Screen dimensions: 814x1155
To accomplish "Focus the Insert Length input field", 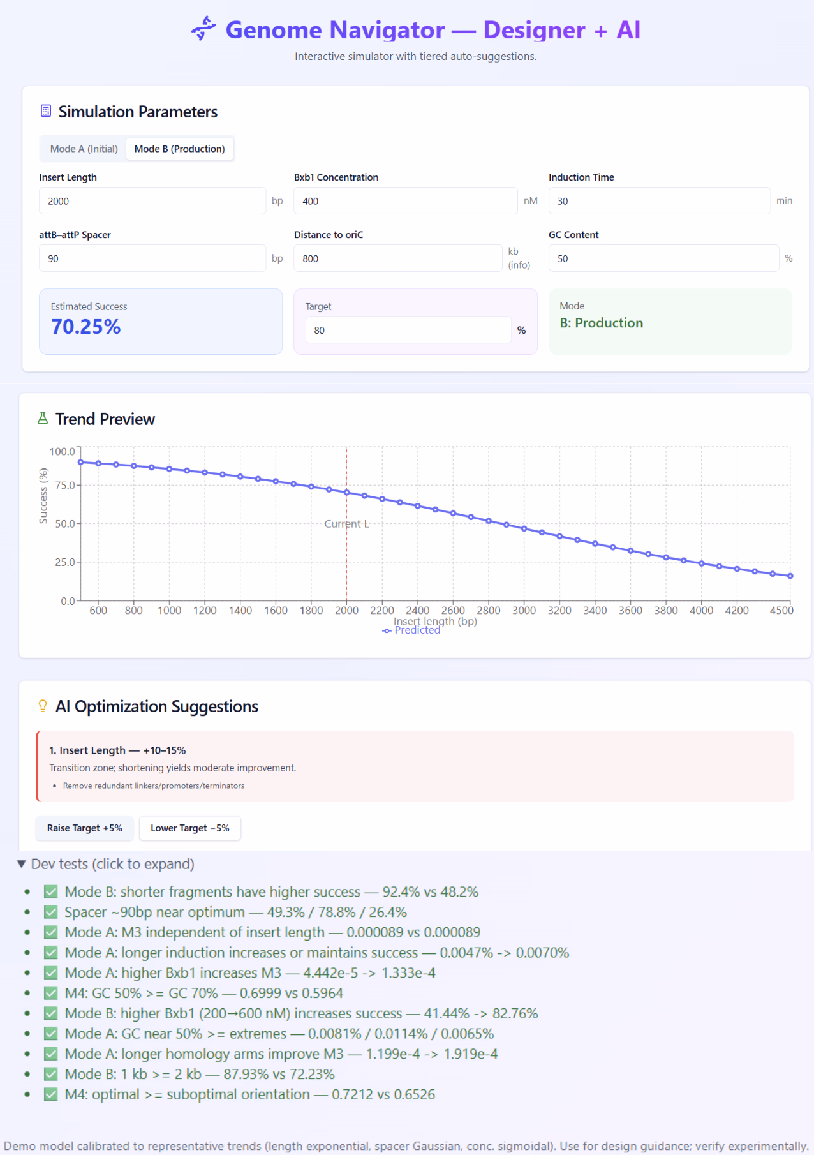I will pos(152,201).
